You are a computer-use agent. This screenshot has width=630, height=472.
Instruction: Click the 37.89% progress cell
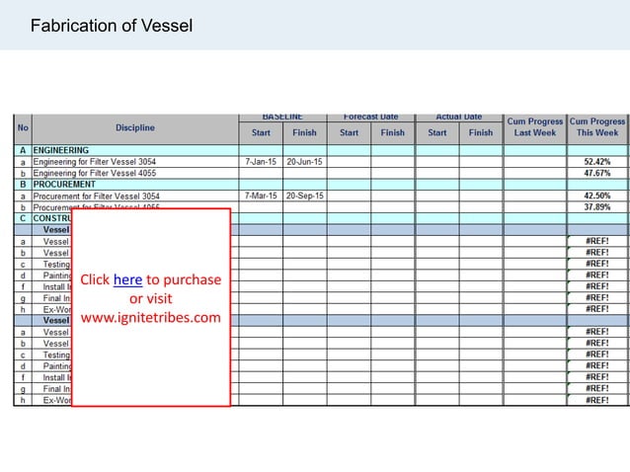point(597,207)
